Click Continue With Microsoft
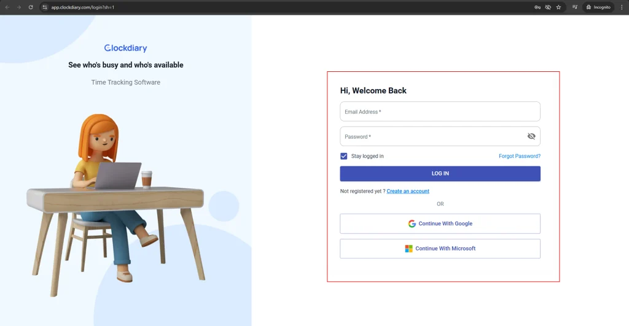The width and height of the screenshot is (629, 326). 440,249
